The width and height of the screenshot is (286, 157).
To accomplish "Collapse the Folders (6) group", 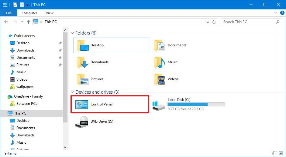I will pos(73,33).
